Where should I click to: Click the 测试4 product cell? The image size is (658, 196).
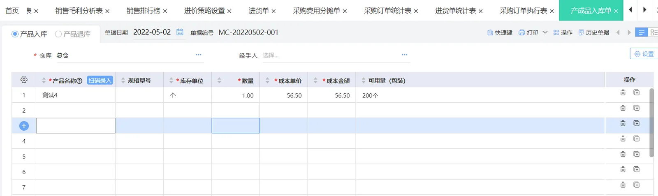pos(76,95)
